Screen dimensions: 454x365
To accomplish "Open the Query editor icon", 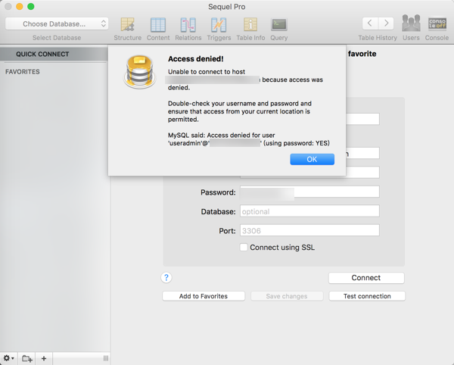I will coord(279,25).
